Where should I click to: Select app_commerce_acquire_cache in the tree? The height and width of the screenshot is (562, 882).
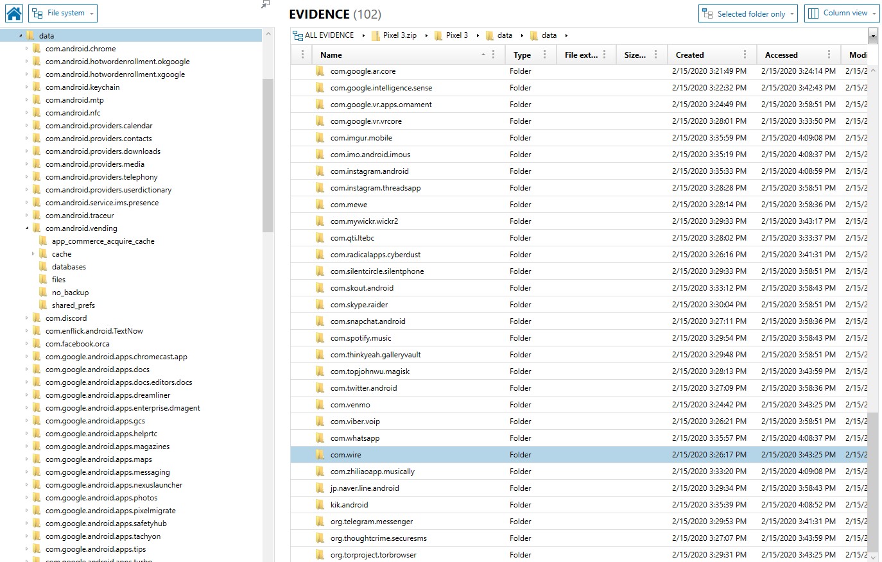pyautogui.click(x=103, y=241)
